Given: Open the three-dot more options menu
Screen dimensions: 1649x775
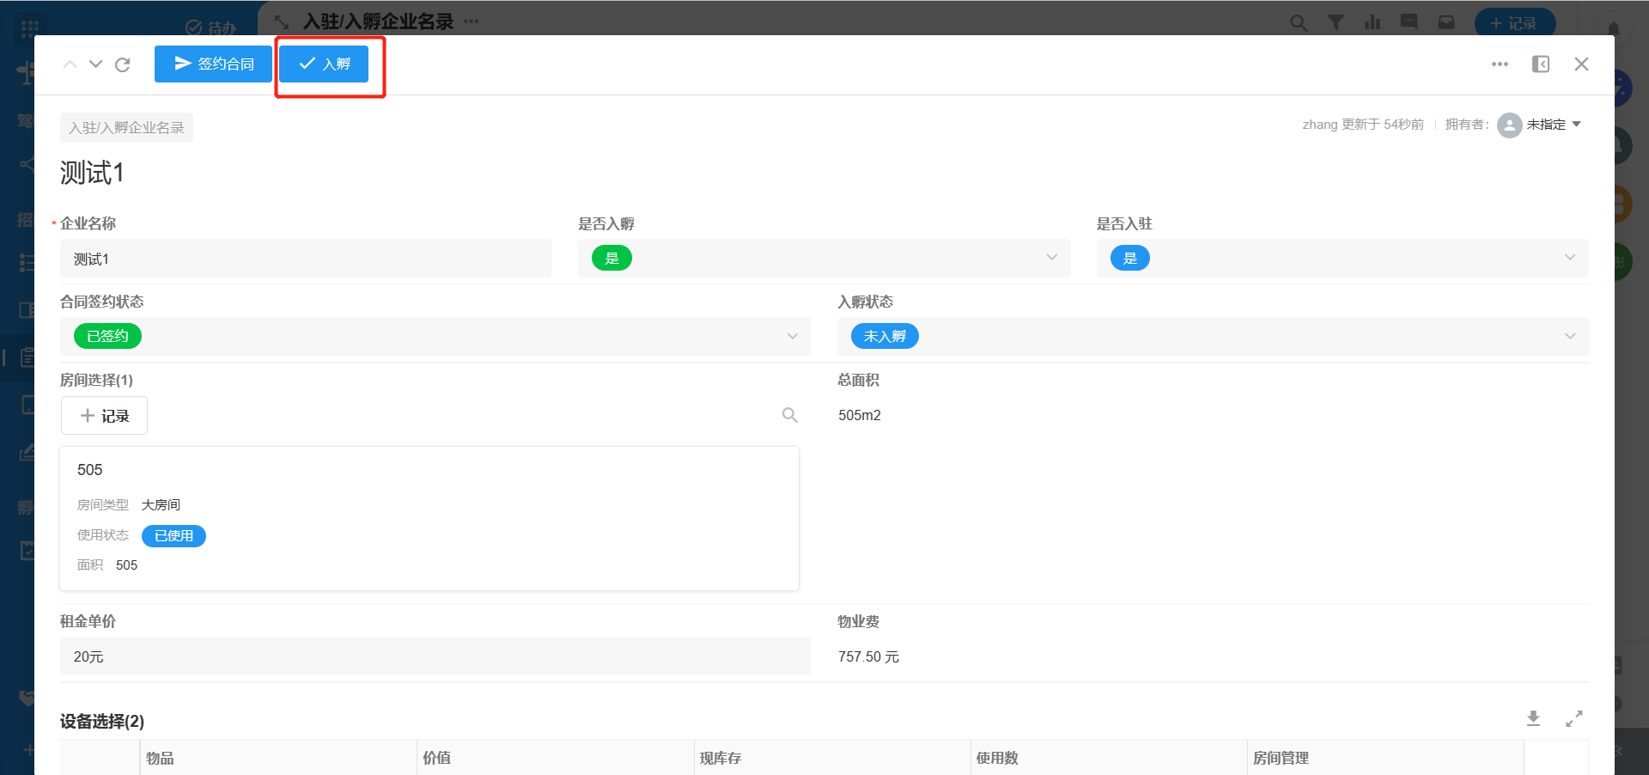Looking at the screenshot, I should coord(1500,64).
